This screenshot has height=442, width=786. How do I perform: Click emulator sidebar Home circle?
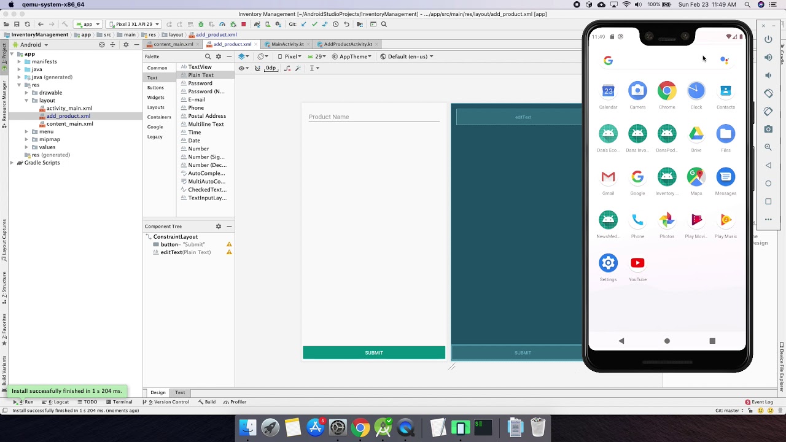(x=768, y=184)
